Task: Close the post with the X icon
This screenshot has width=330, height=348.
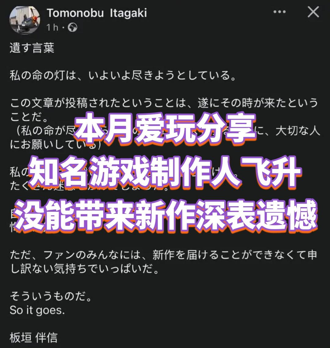Action: pyautogui.click(x=313, y=12)
